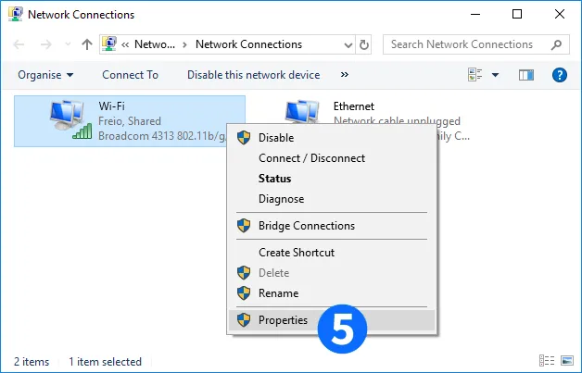This screenshot has width=582, height=373.
Task: Switch to large icons view in status bar
Action: pos(567,360)
